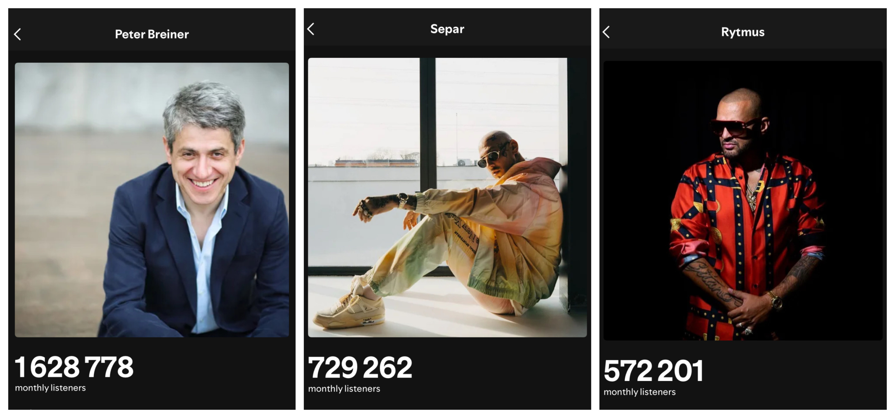Go back from the Peter Breiner page

[x=17, y=34]
